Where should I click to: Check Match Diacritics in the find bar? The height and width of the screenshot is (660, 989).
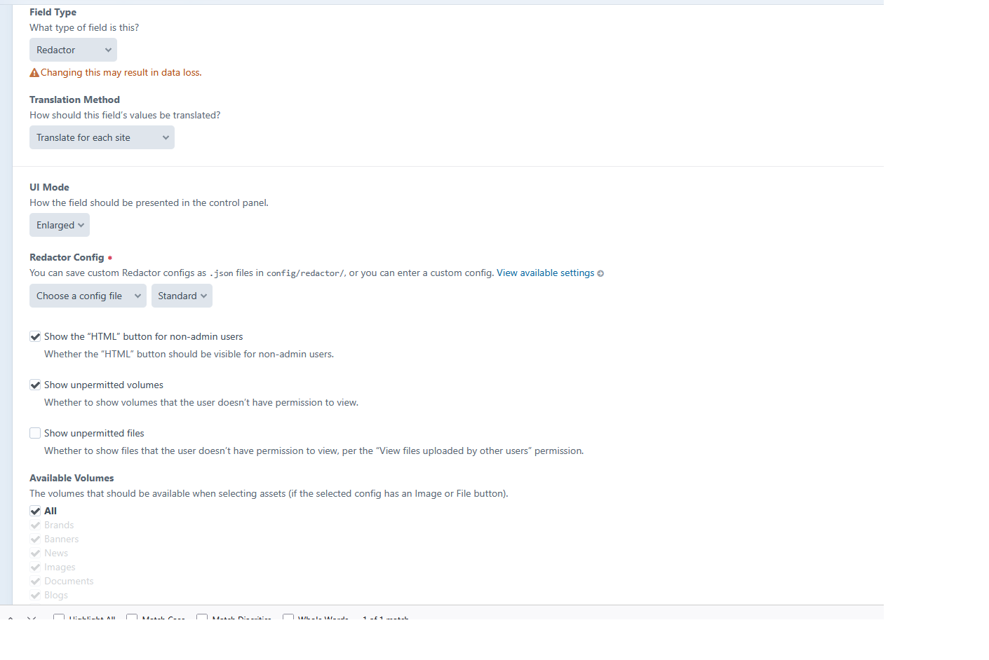[202, 618]
